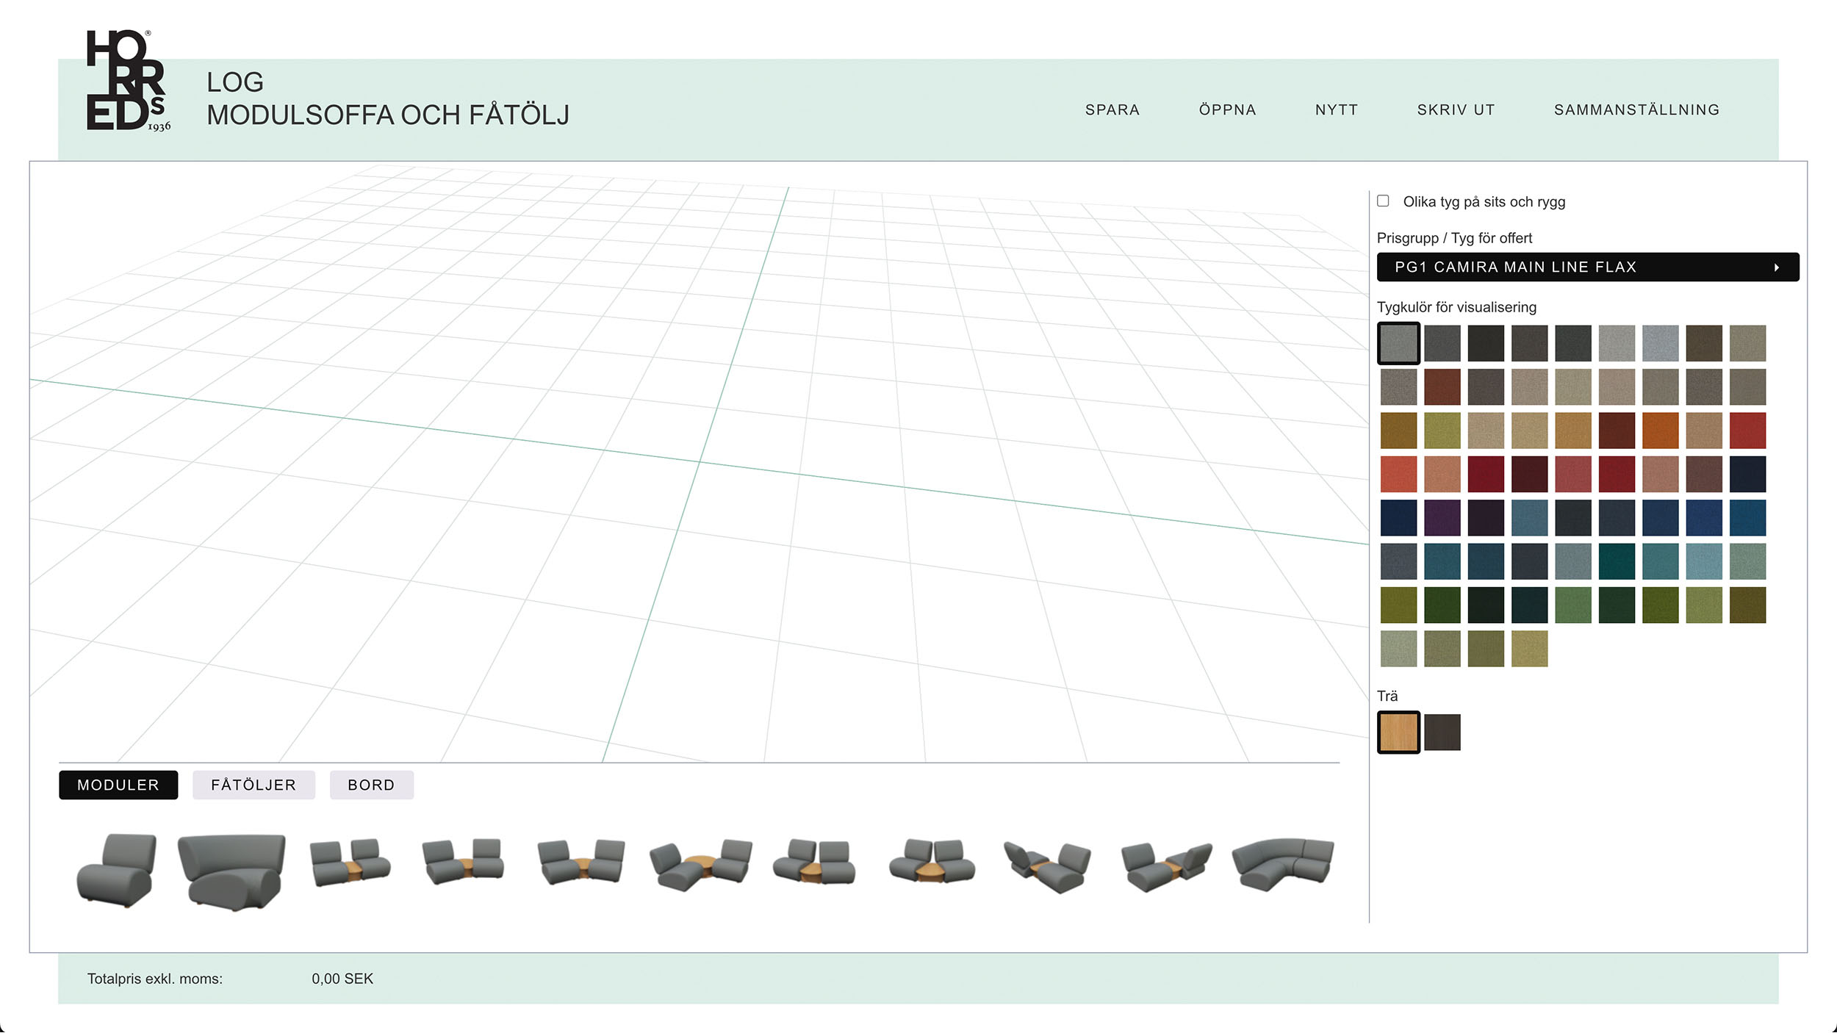Viewport: 1837px width, 1033px height.
Task: Click the arrow on the Prisgrupp dropdown
Action: (1777, 267)
